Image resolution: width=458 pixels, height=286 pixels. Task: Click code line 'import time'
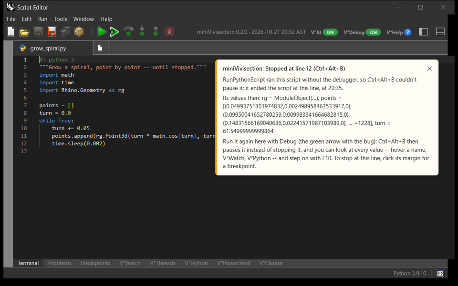[57, 82]
